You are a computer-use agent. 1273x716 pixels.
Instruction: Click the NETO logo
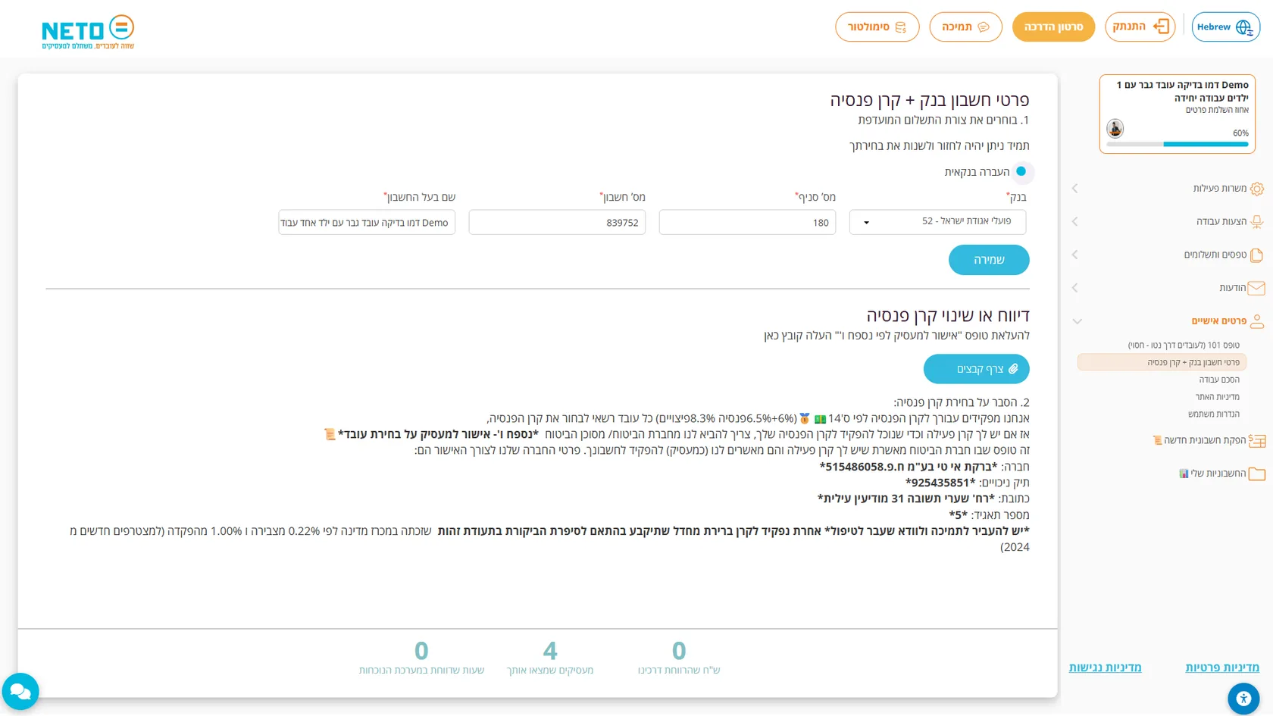(x=88, y=32)
